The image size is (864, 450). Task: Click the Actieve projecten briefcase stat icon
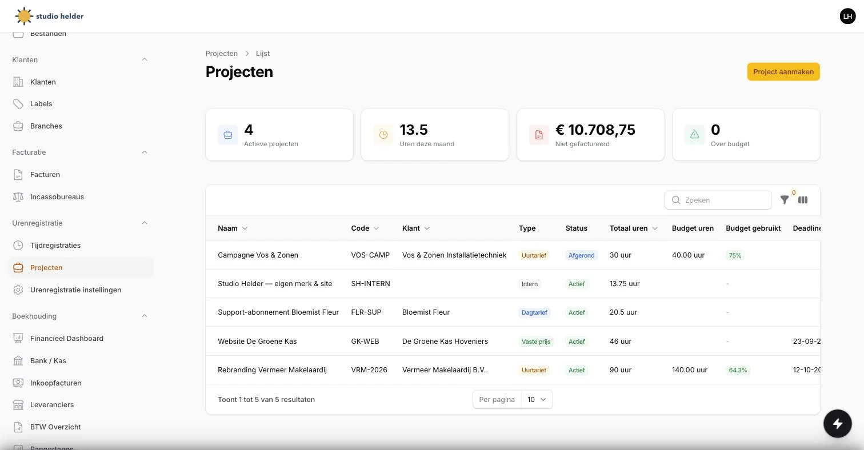click(x=228, y=135)
